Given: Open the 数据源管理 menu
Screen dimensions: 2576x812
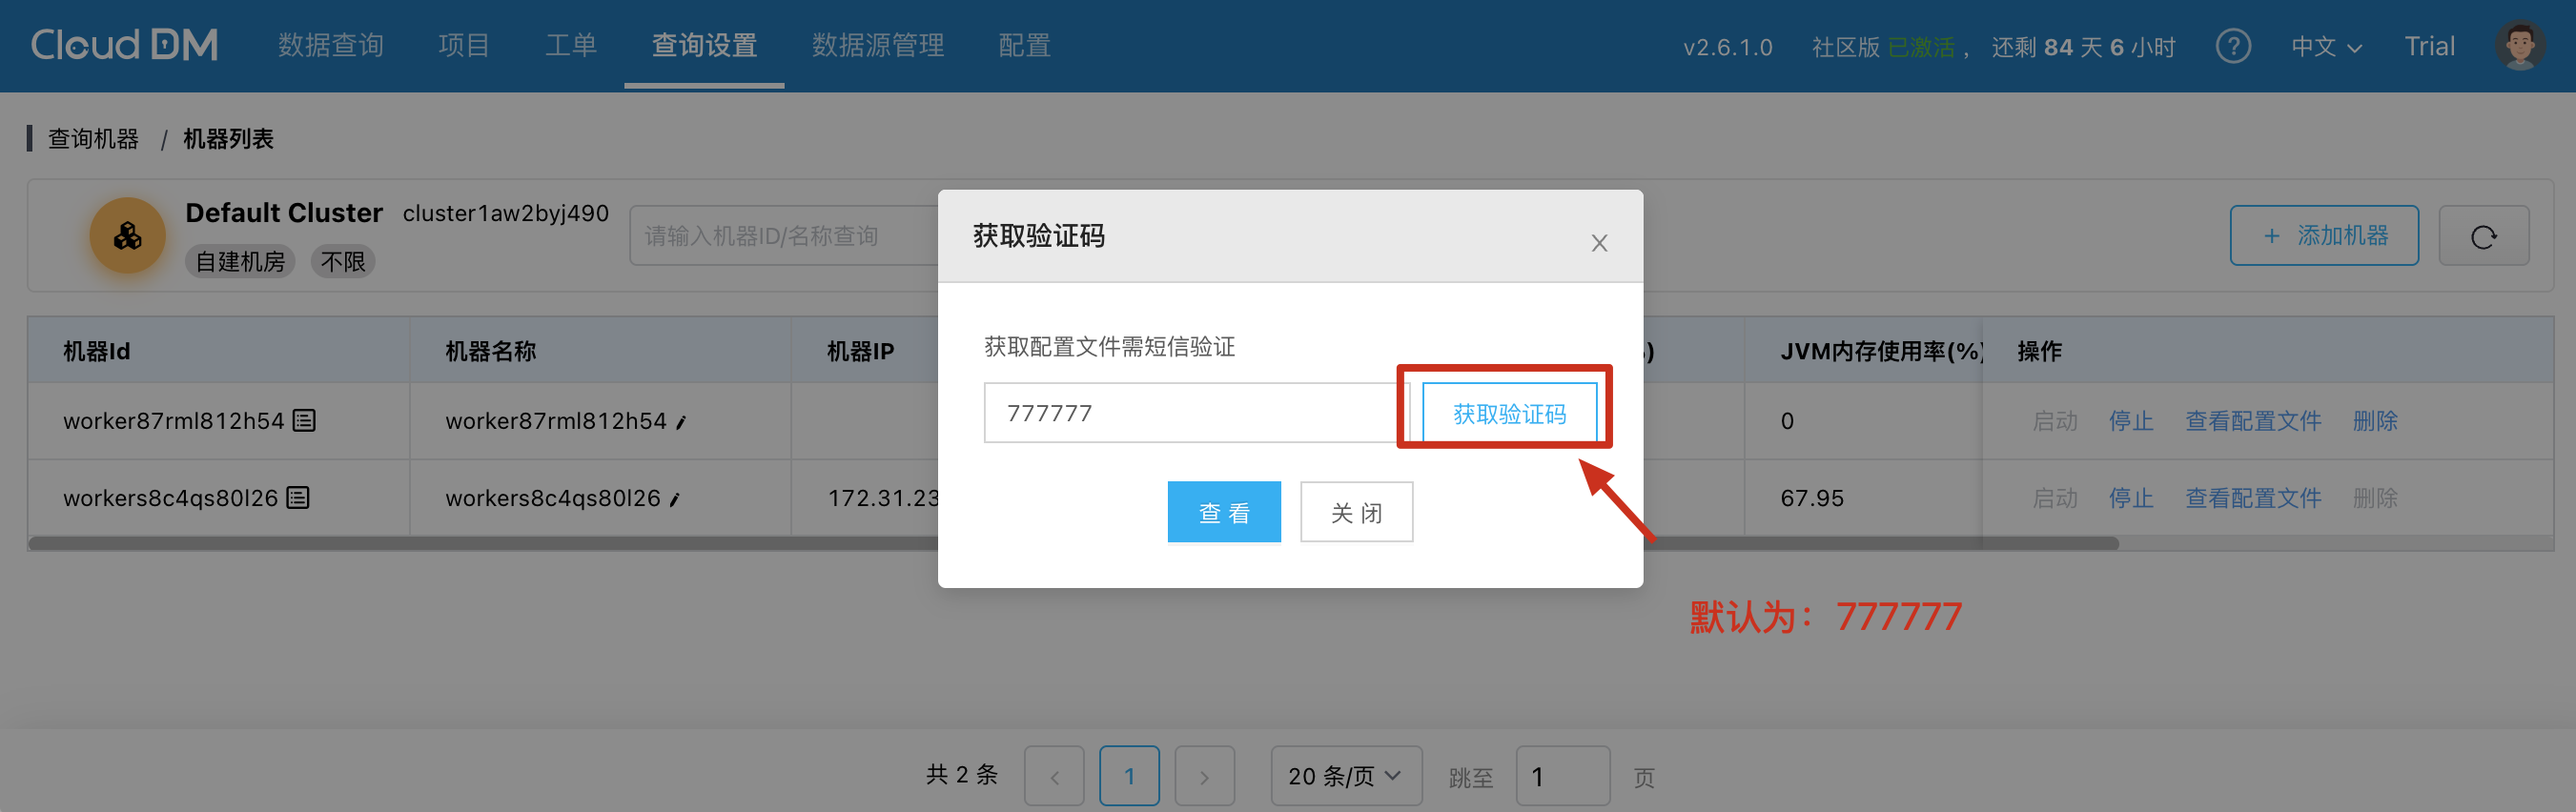Looking at the screenshot, I should 878,46.
